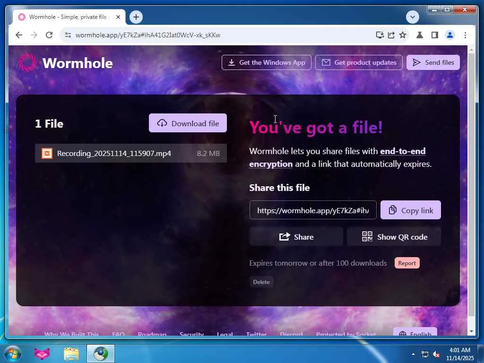Report this file with the Report button
Viewport: 484px width, 363px height.
pyautogui.click(x=407, y=263)
